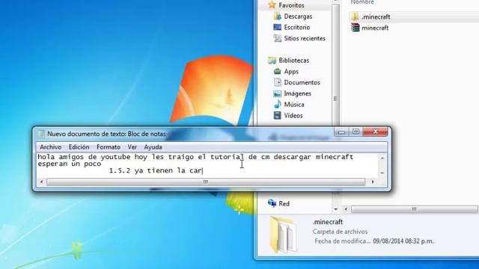Viewport: 479px width, 269px height.
Task: Close the Bloc de notas window
Action: (376, 132)
